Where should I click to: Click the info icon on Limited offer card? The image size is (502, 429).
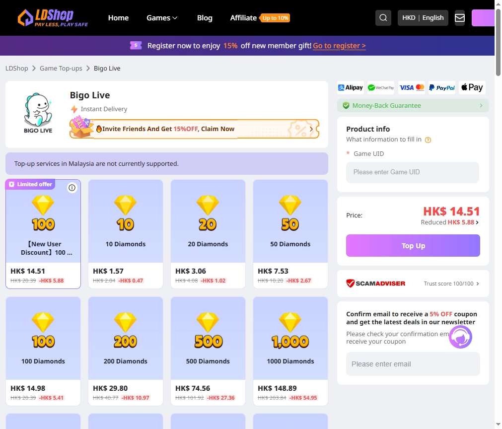point(72,188)
